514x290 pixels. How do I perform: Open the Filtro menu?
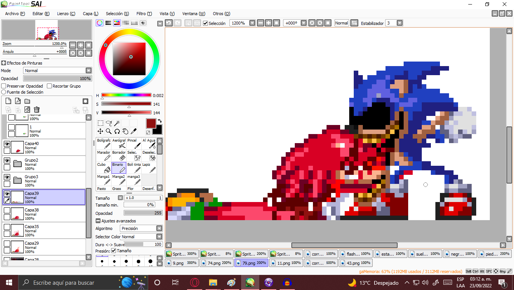pyautogui.click(x=144, y=14)
